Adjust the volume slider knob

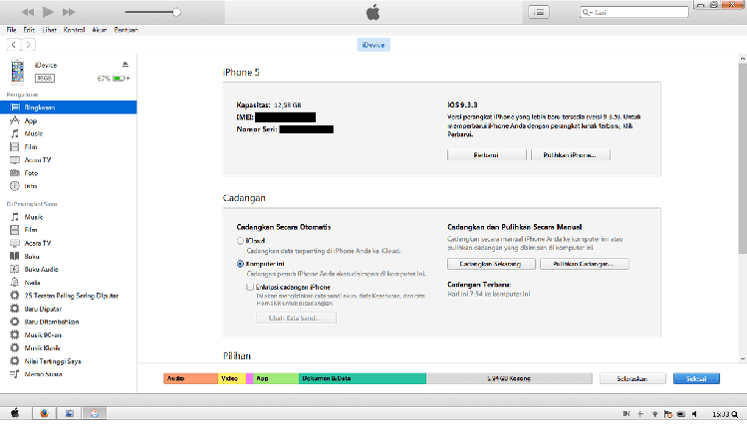pos(176,12)
